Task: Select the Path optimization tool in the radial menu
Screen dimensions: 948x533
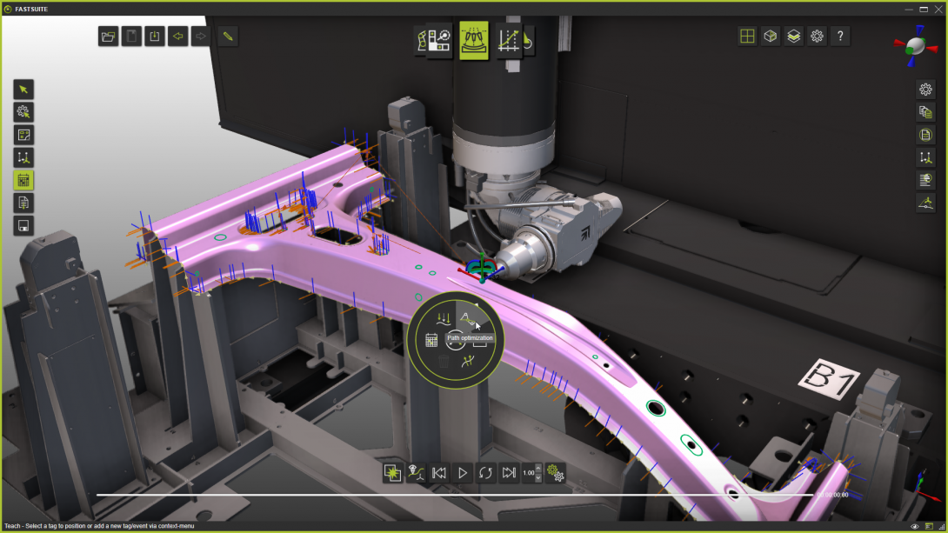Action: click(469, 318)
